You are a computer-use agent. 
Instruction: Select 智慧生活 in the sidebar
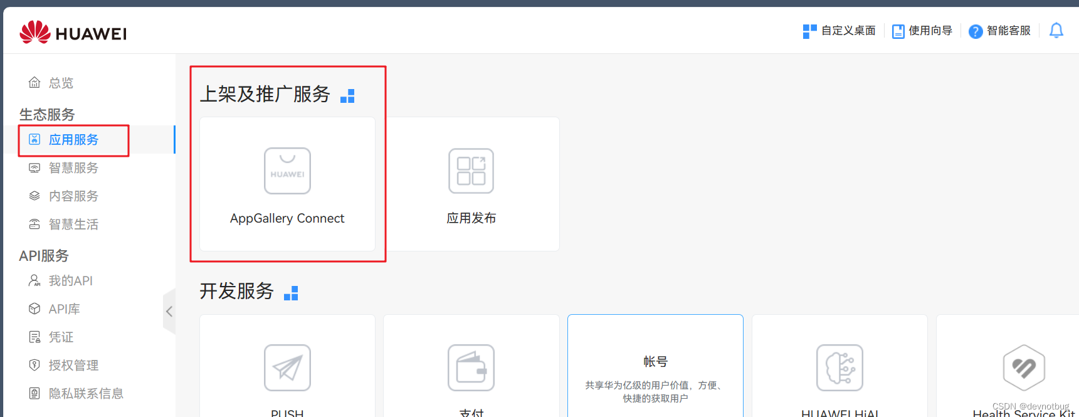(x=73, y=224)
